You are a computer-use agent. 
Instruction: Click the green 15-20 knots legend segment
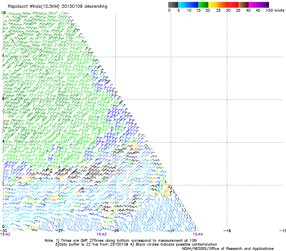(203, 5)
